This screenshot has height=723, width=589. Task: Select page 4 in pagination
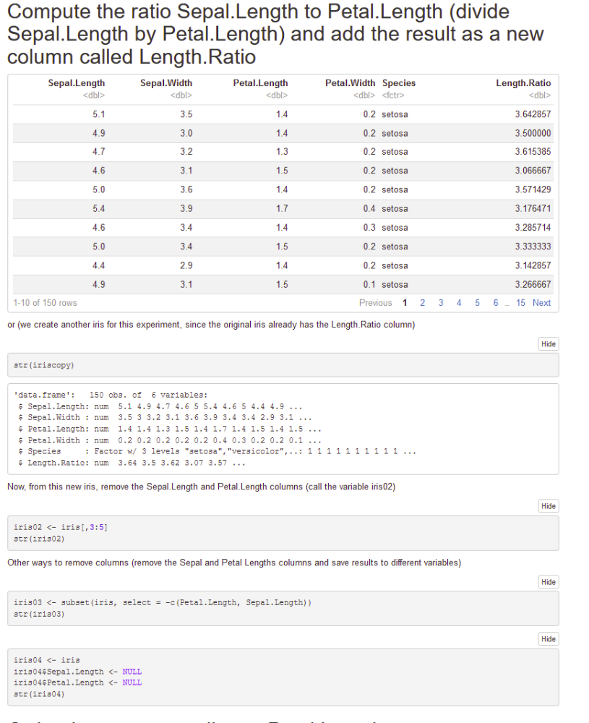click(x=459, y=303)
